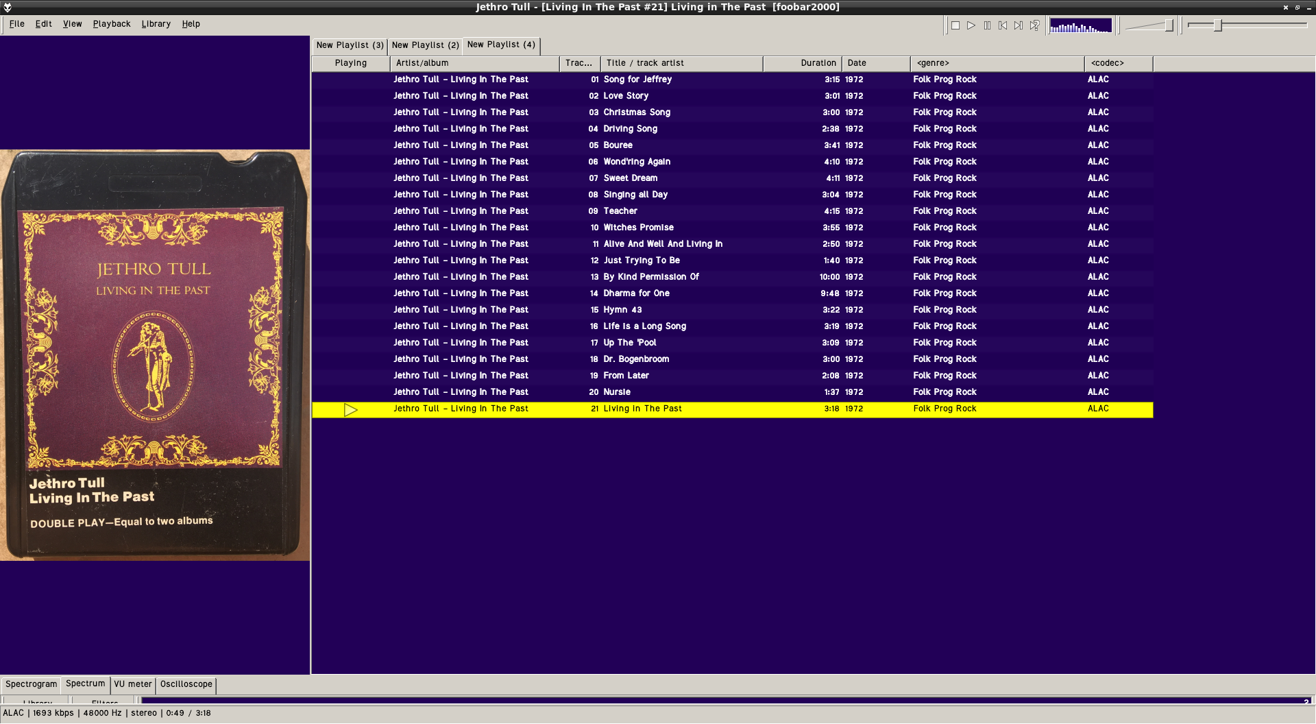Open the Library menu
The width and height of the screenshot is (1316, 724).
tap(156, 24)
